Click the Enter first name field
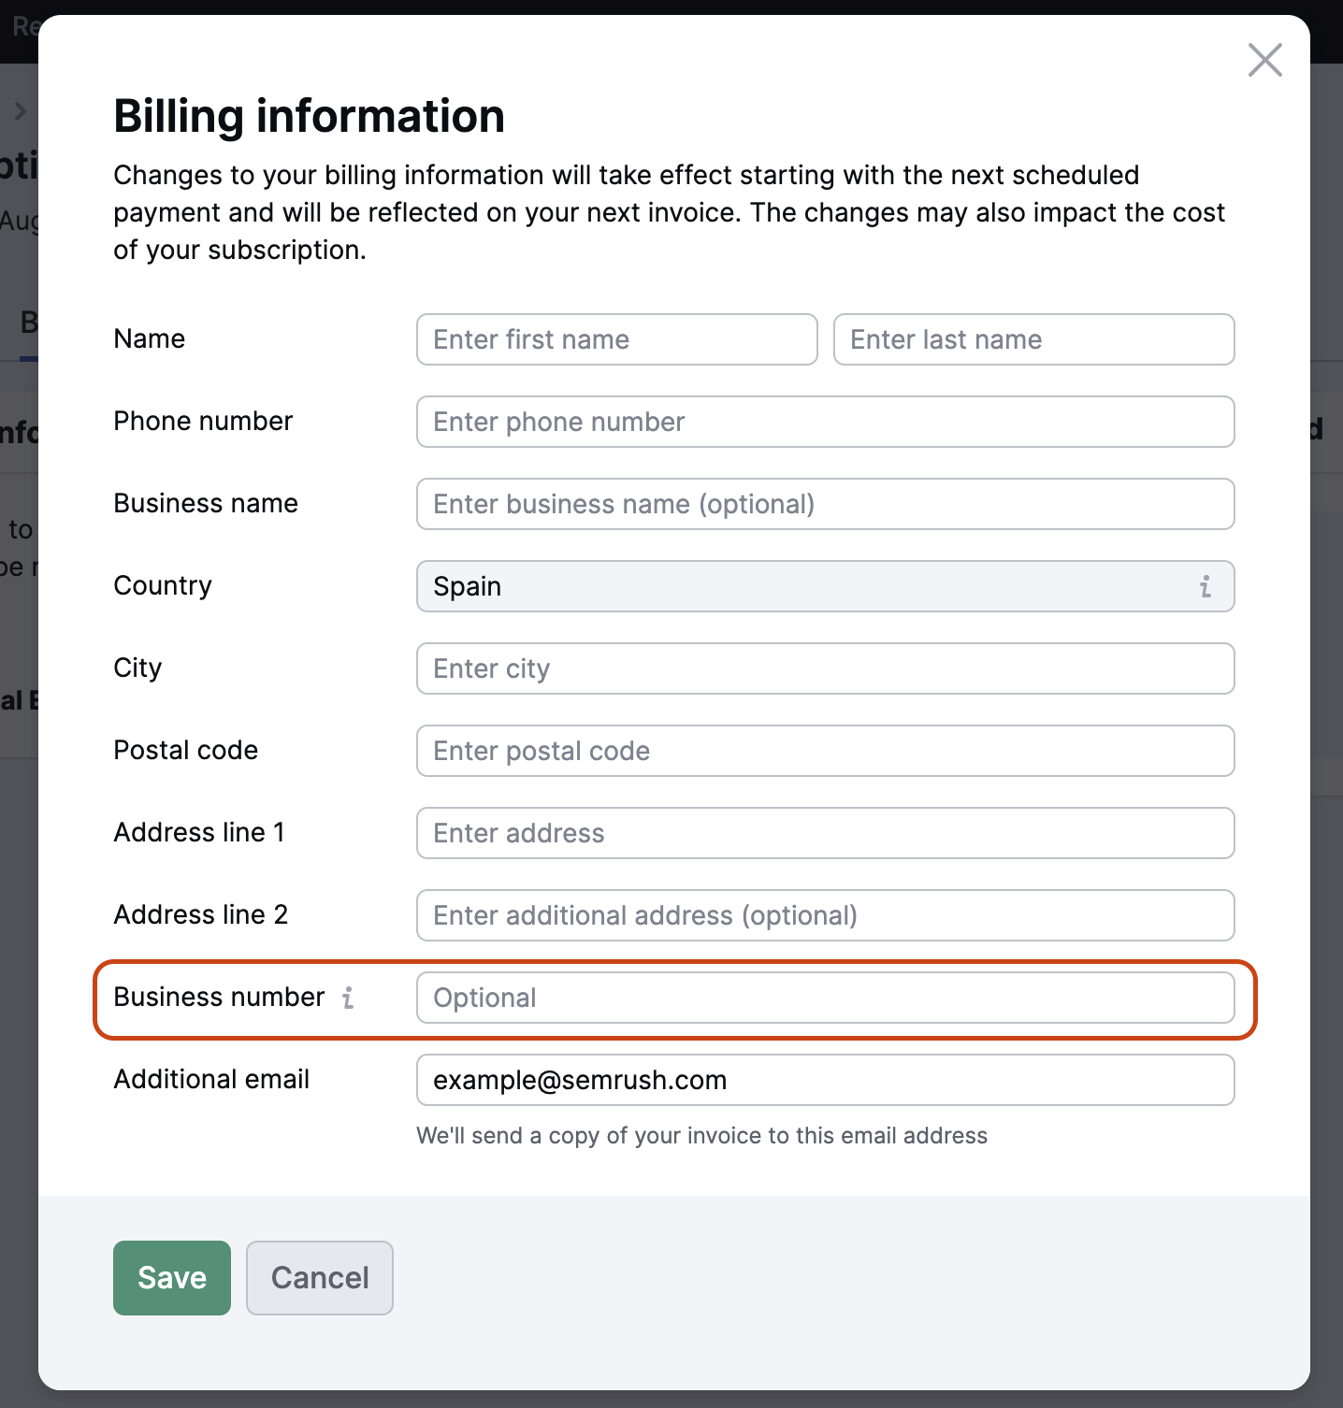 coord(616,339)
